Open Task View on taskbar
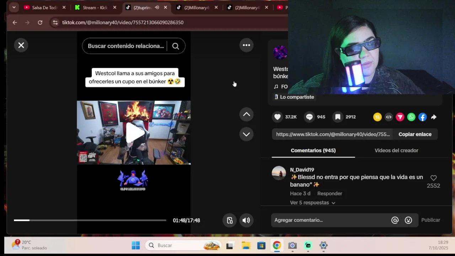455x256 pixels. click(x=230, y=245)
